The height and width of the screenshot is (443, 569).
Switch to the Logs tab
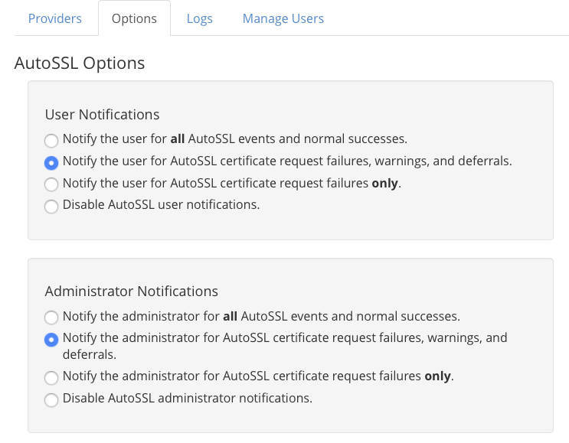point(199,18)
